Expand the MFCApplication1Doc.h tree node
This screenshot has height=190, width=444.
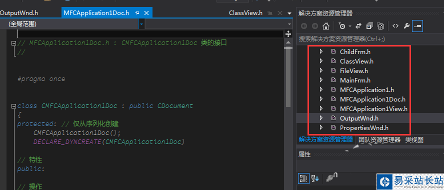click(321, 99)
